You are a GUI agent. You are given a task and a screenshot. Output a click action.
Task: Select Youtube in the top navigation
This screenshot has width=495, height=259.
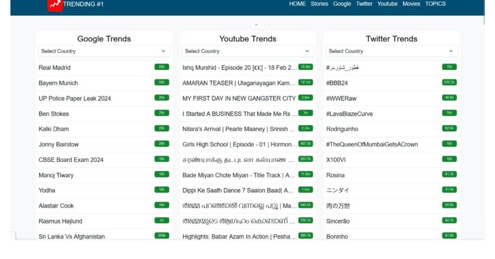[387, 4]
